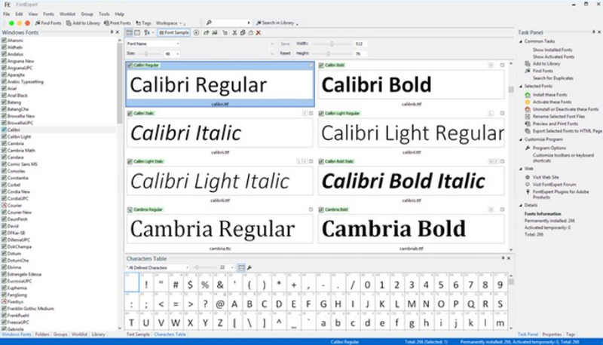Select the second preview layout icon
603x345 pixels.
click(136, 32)
